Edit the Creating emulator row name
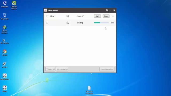The height and width of the screenshot is (96, 171). pyautogui.click(x=68, y=23)
